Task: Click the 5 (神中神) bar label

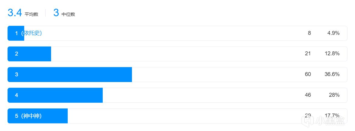Action: point(28,116)
